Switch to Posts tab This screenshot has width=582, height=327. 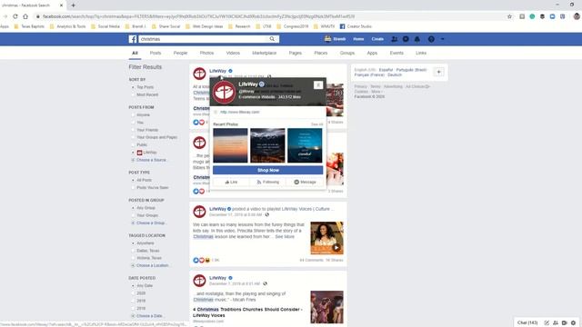point(156,53)
